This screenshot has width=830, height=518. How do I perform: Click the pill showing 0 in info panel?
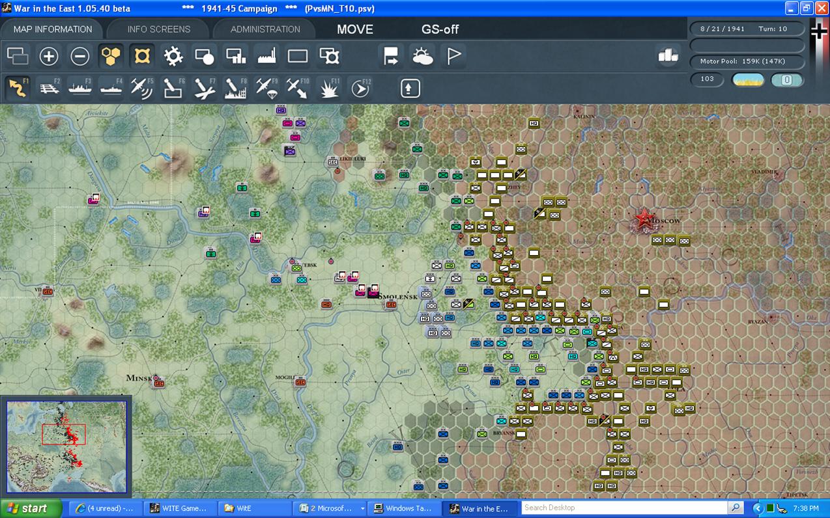(x=787, y=80)
